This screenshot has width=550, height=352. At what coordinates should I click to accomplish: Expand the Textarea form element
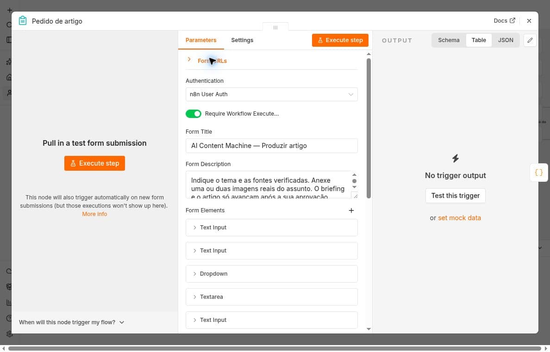(271, 297)
